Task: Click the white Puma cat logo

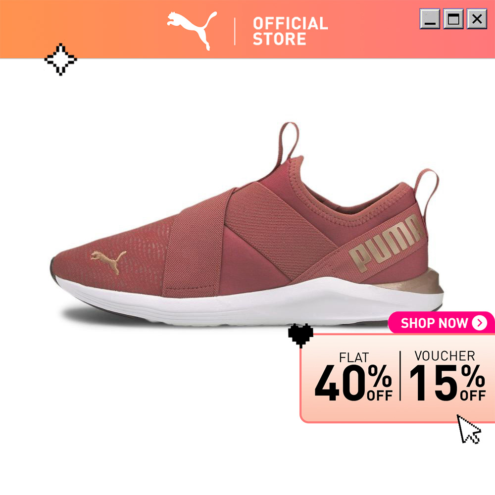Action: point(192,31)
